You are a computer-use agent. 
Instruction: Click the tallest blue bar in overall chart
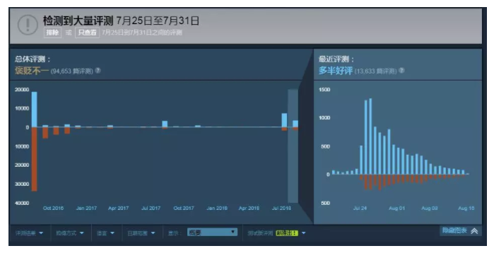35,110
